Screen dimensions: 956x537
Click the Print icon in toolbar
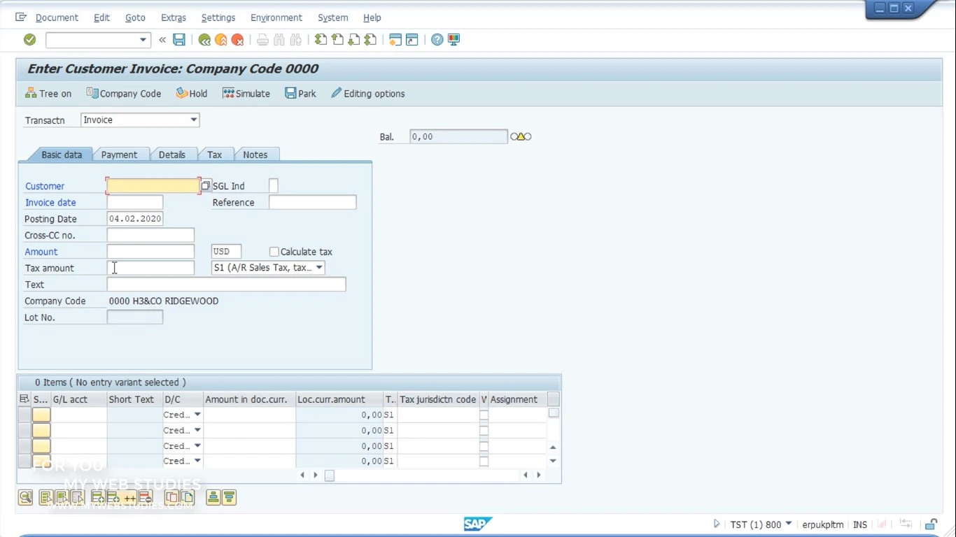click(x=262, y=40)
